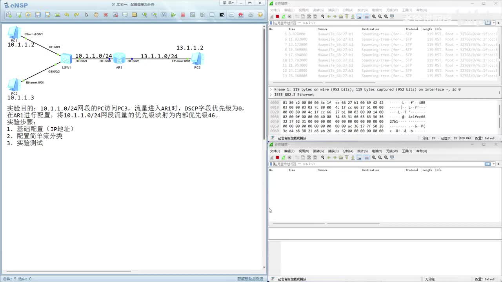
Task: Click the find packet magnifier in upper Wireshark
Action: [323, 16]
